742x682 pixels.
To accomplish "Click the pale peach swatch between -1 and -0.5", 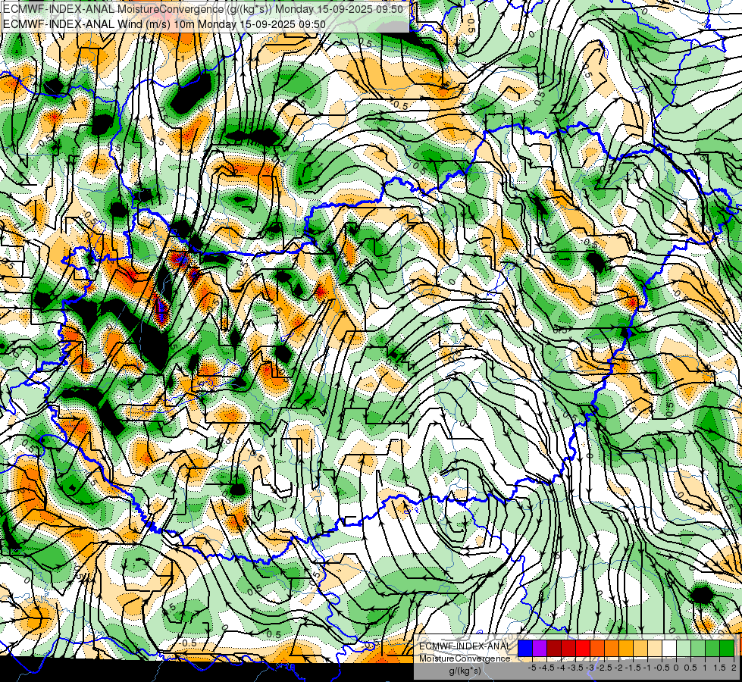I will (655, 648).
